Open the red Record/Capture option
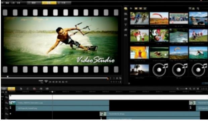This screenshot has height=121, width=208. [34, 89]
